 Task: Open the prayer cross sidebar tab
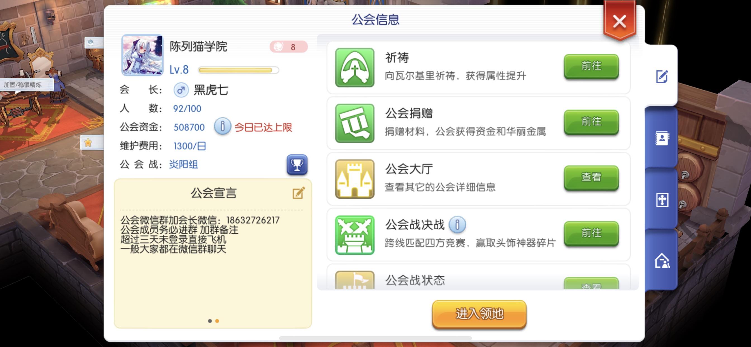click(662, 200)
